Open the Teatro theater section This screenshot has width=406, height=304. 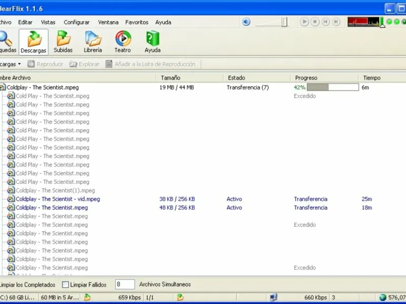click(123, 42)
